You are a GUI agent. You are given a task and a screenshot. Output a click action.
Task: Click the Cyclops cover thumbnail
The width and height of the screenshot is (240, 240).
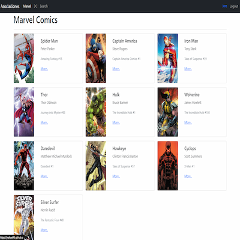click(x=167, y=166)
